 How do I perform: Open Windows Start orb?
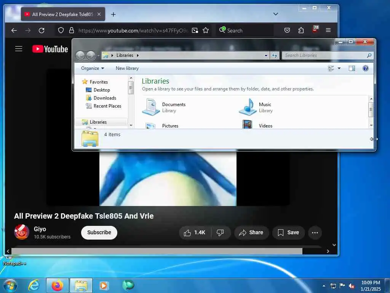pos(10,285)
